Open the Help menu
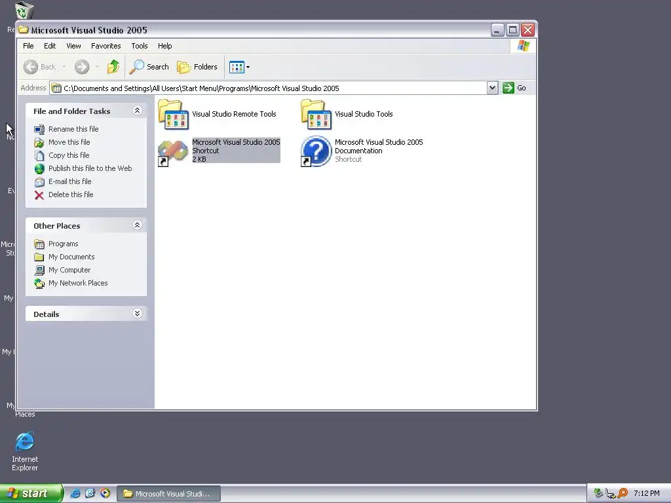This screenshot has width=671, height=503. pos(164,46)
